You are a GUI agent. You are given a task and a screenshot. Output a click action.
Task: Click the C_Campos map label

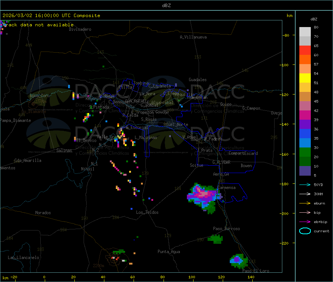point(251,108)
